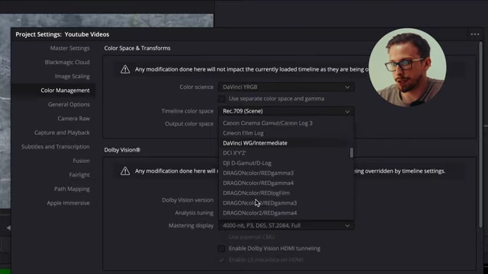Collapse the Timeline color space dropdown
Screen dimensions: 488x274
coord(287,111)
